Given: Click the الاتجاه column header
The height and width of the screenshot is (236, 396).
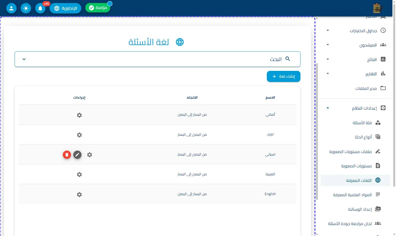Looking at the screenshot, I should pos(192,98).
